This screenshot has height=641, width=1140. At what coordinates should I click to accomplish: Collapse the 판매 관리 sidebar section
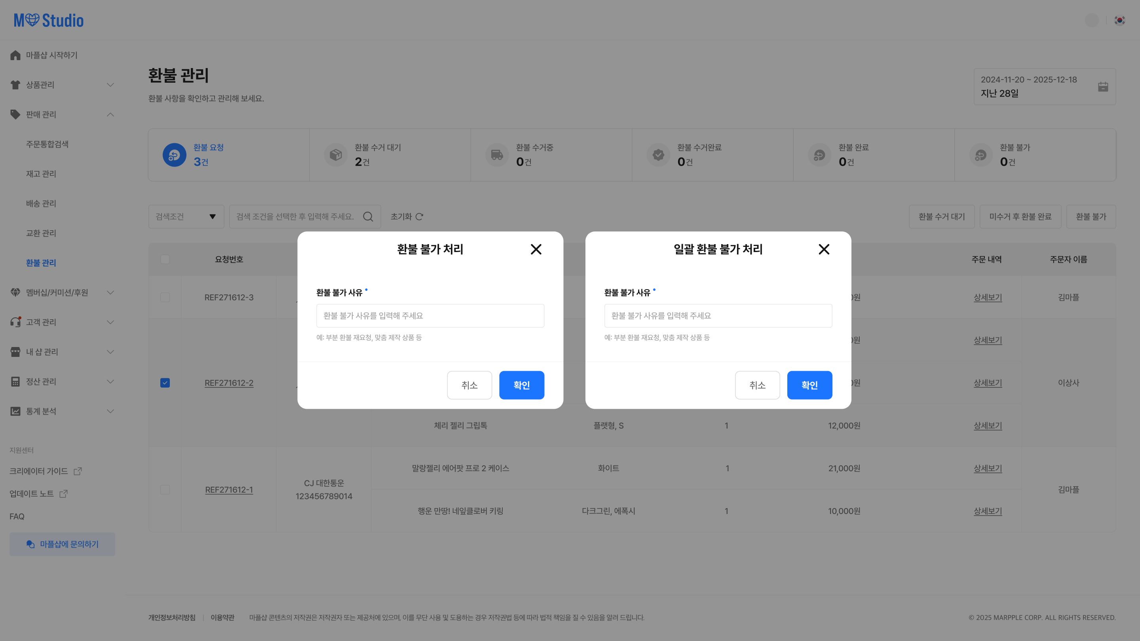click(x=110, y=115)
